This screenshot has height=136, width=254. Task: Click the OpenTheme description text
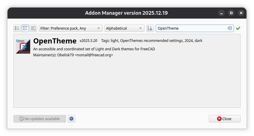click(x=94, y=49)
